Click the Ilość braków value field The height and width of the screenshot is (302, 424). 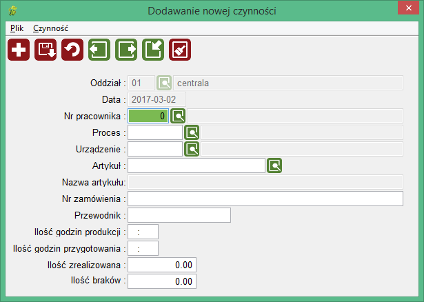(x=162, y=281)
